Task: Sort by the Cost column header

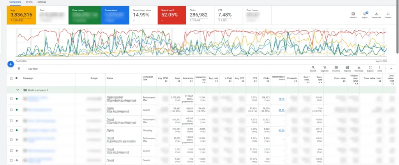Action: pyautogui.click(x=229, y=78)
